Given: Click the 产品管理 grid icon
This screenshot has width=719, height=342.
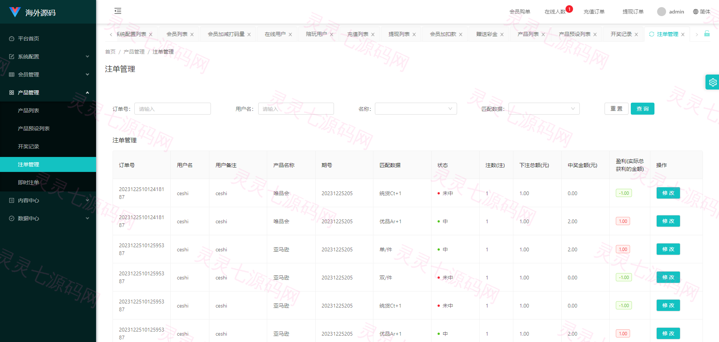Looking at the screenshot, I should pyautogui.click(x=12, y=93).
